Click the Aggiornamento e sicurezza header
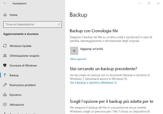The height and width of the screenshot is (114, 163). pos(21,34)
